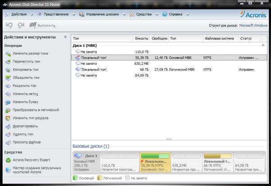Click the Не занято gray legend swatch
The height and width of the screenshot is (186, 271).
[127, 178]
